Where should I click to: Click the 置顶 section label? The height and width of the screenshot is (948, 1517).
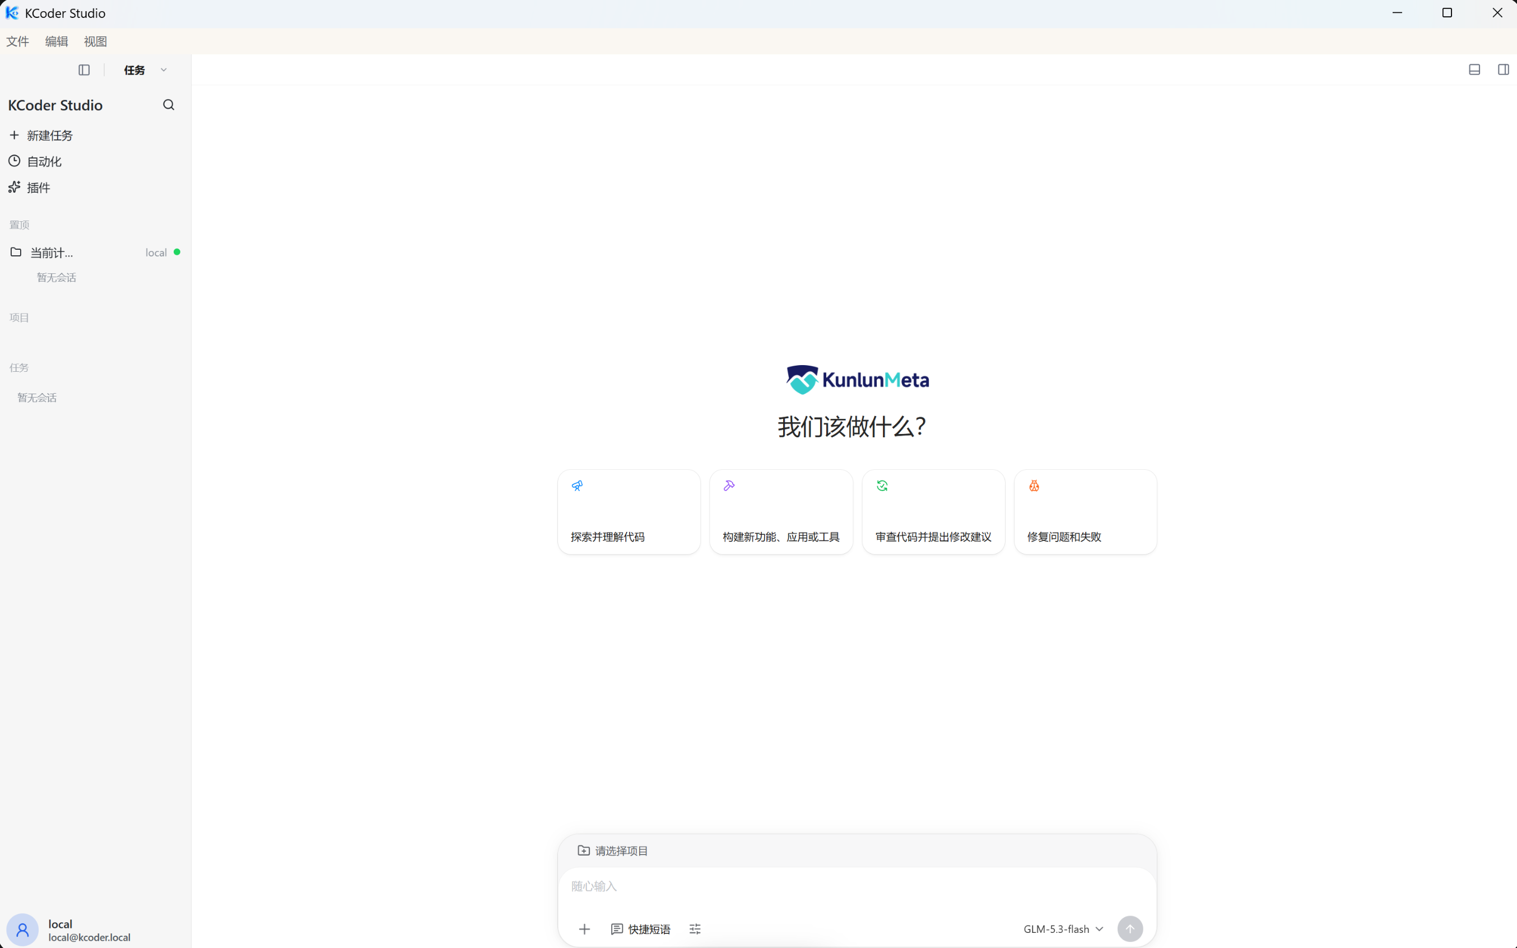[20, 225]
